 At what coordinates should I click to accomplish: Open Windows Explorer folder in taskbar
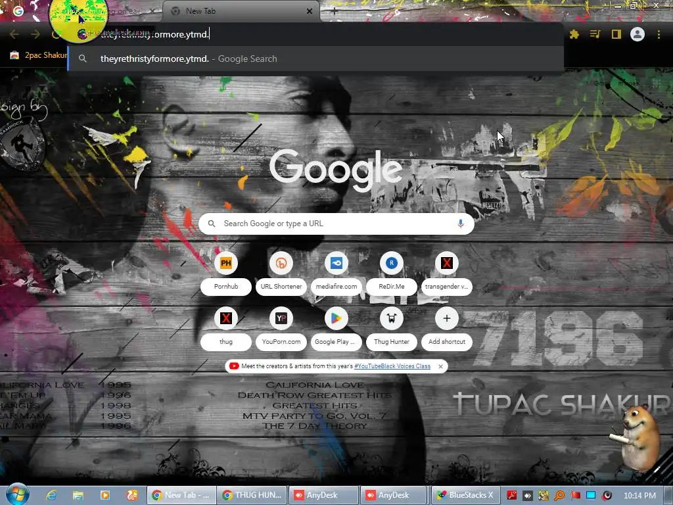[78, 495]
